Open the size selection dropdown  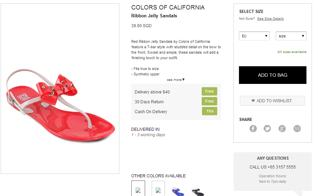(291, 36)
